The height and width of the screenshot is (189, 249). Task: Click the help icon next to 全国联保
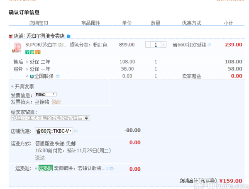pyautogui.click(x=58, y=76)
